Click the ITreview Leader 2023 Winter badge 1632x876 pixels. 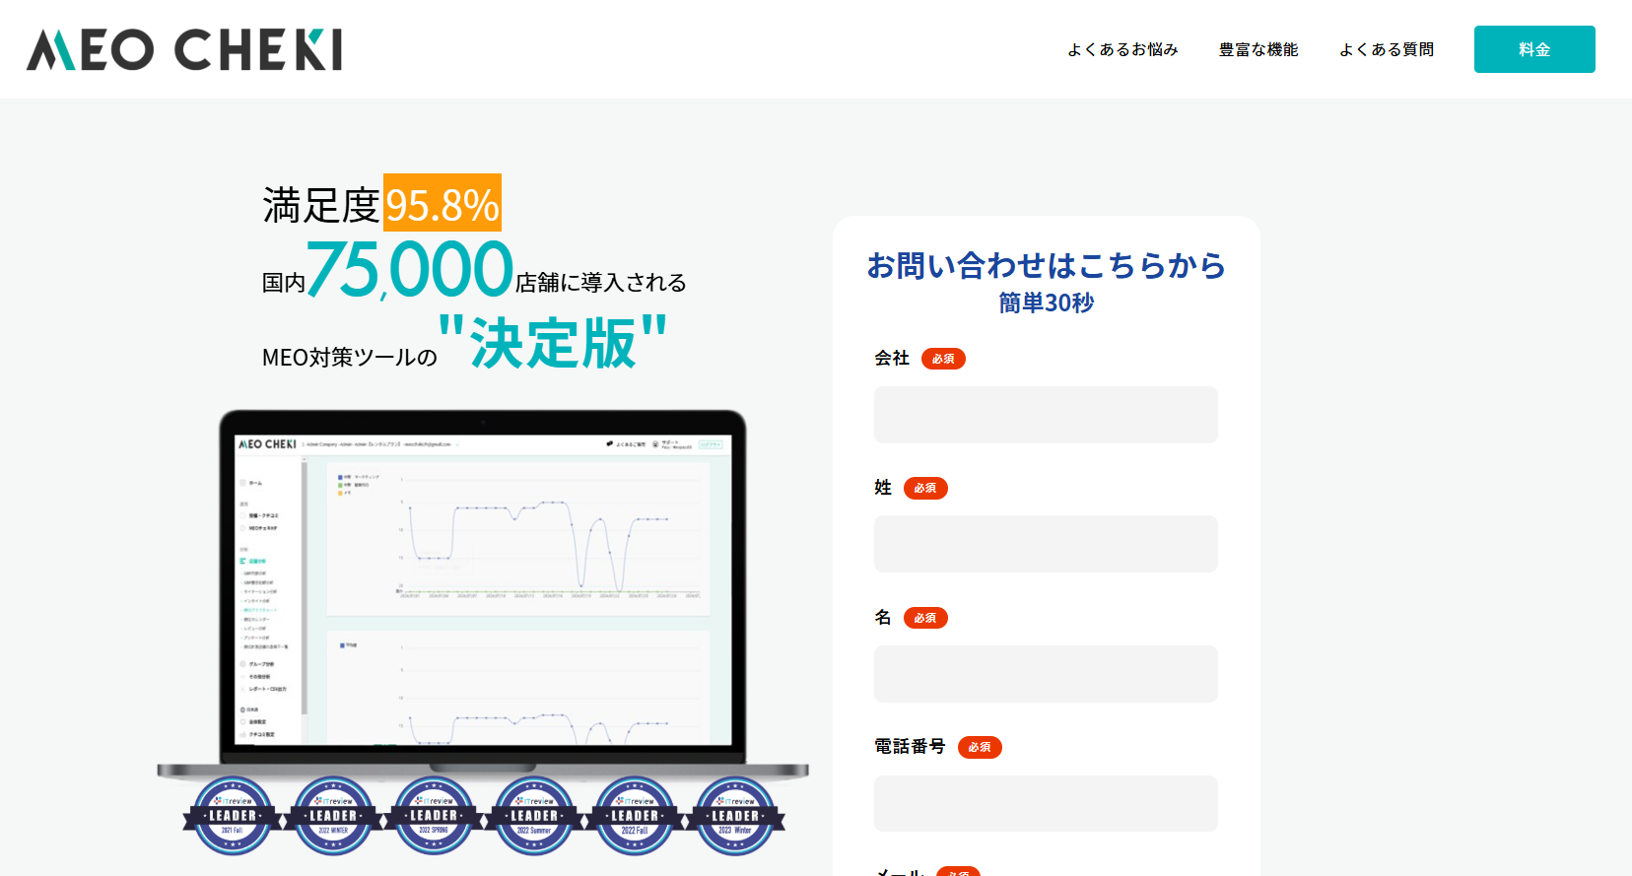coord(735,816)
